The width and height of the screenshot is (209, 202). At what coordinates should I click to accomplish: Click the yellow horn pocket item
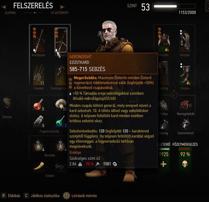tap(39, 166)
